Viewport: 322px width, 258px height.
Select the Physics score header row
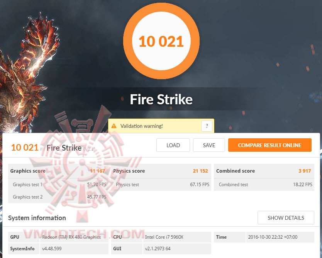[x=161, y=171]
